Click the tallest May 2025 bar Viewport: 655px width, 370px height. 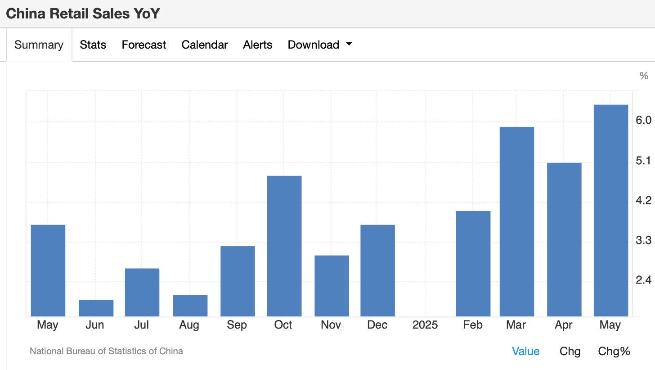[x=611, y=211]
